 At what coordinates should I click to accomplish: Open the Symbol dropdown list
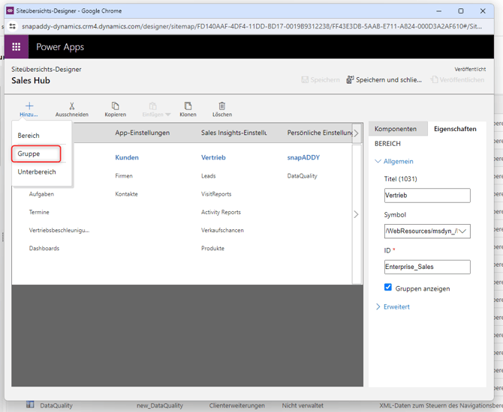point(463,231)
